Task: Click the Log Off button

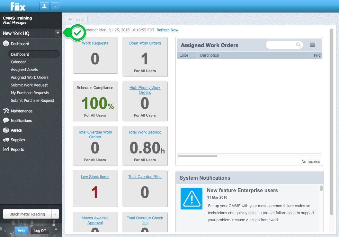Action: (x=40, y=231)
